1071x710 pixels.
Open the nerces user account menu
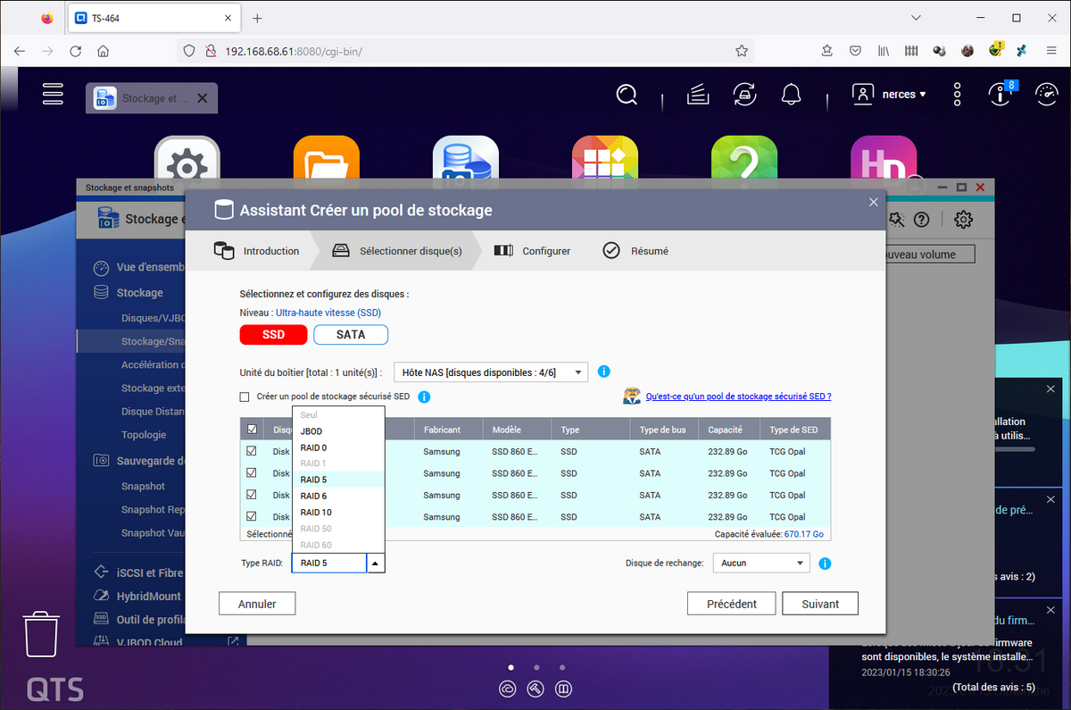click(889, 94)
